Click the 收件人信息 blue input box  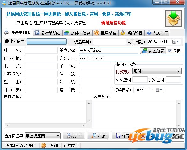pos(47,41)
